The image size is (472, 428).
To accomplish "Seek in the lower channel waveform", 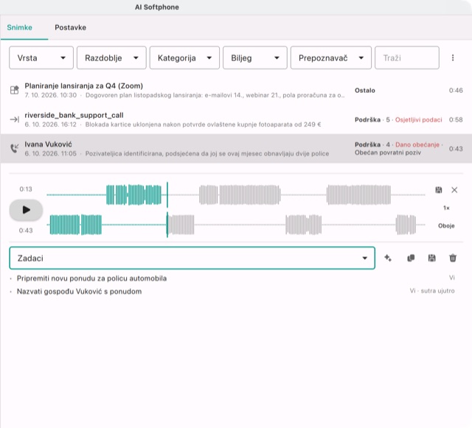I will point(236,225).
